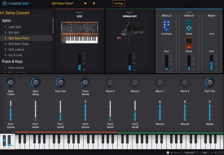Image resolution: width=224 pixels, height=155 pixels.
Task: Select the 5 - Split Logical preset
Action: [26, 49]
